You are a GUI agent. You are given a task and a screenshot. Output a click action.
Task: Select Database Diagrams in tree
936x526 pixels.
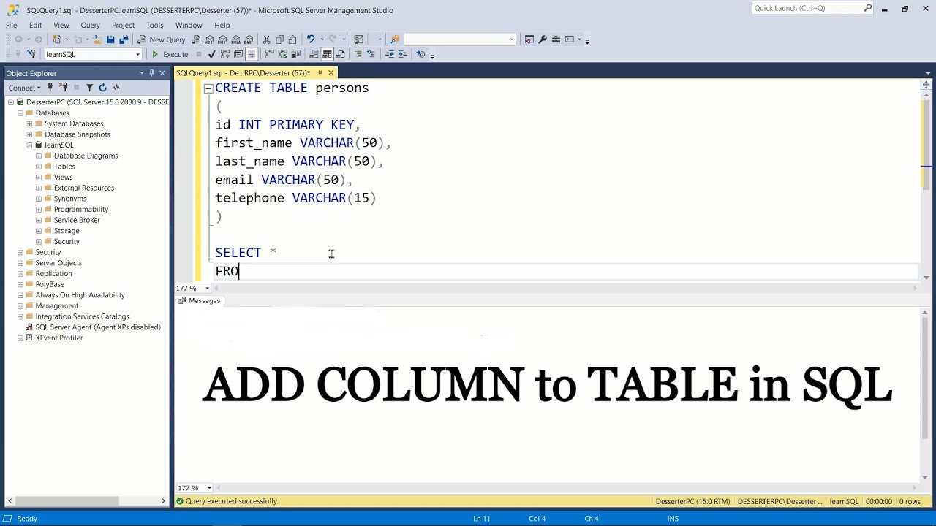(x=86, y=156)
